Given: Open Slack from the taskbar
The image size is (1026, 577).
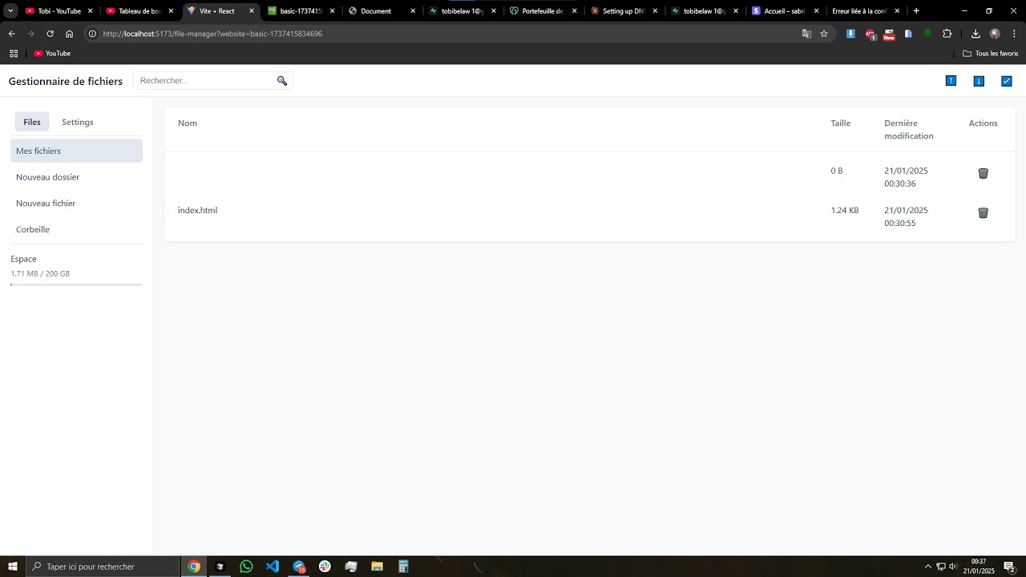Looking at the screenshot, I should (x=325, y=567).
